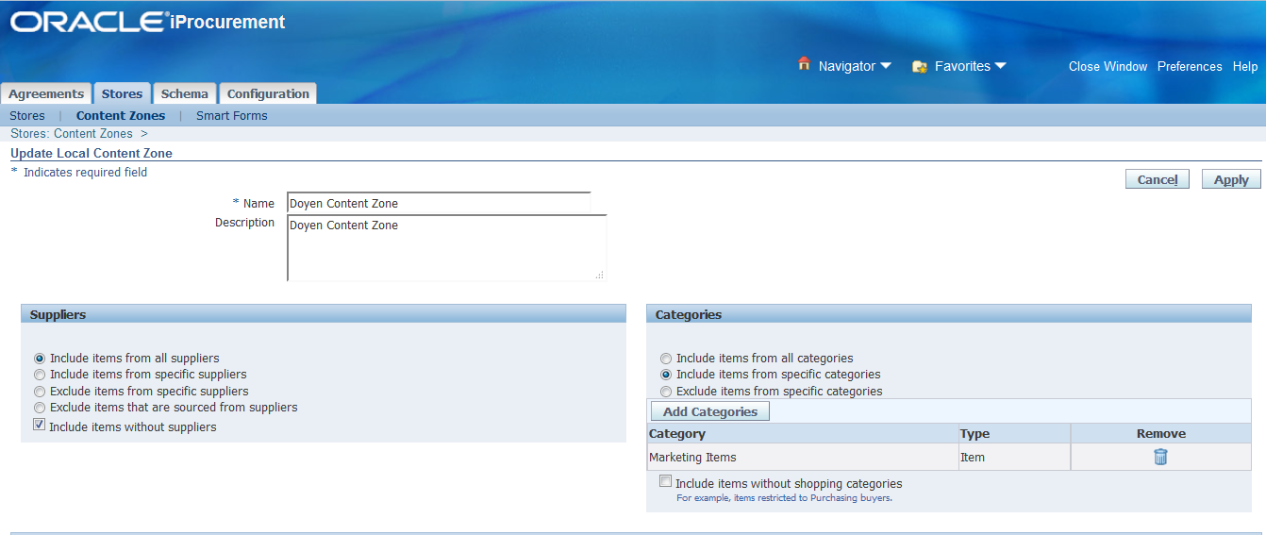Open the Smart Forms subtab
This screenshot has height=535, width=1266.
click(232, 116)
